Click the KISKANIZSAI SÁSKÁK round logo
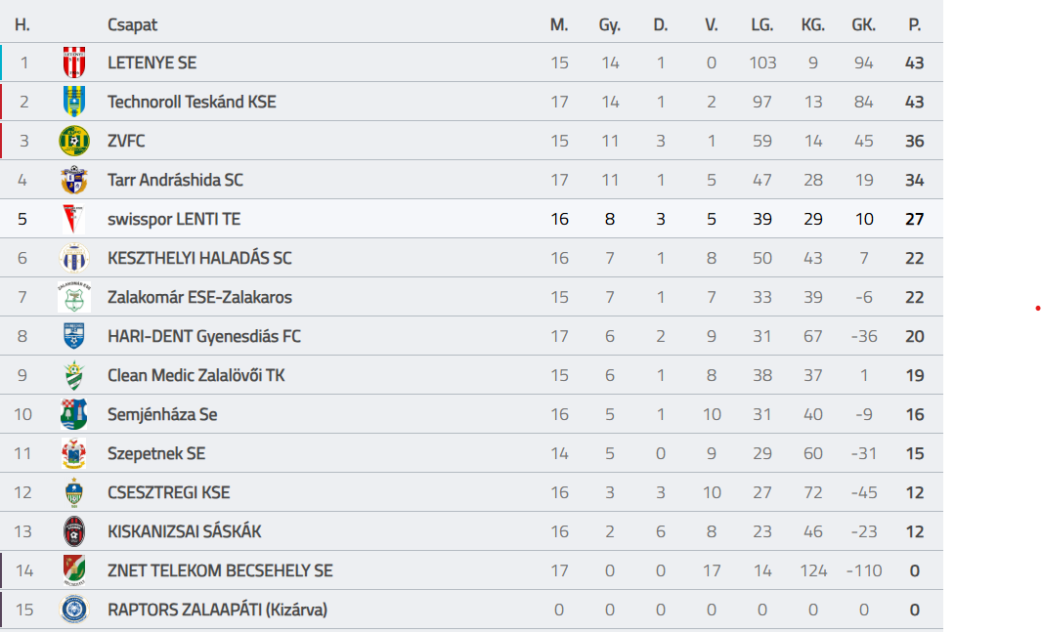This screenshot has height=632, width=1042. pyautogui.click(x=74, y=531)
